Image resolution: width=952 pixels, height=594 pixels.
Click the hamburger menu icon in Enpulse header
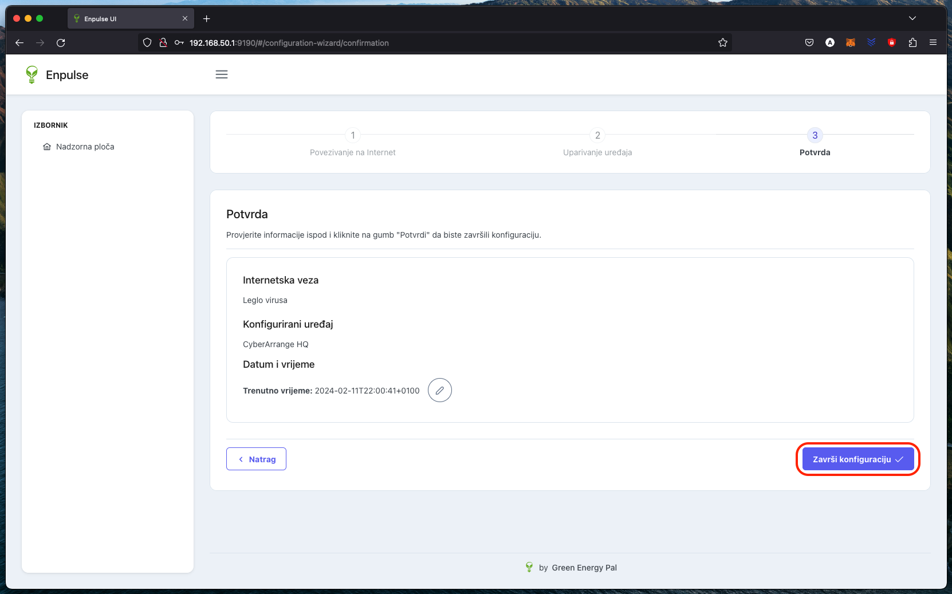[x=222, y=74]
